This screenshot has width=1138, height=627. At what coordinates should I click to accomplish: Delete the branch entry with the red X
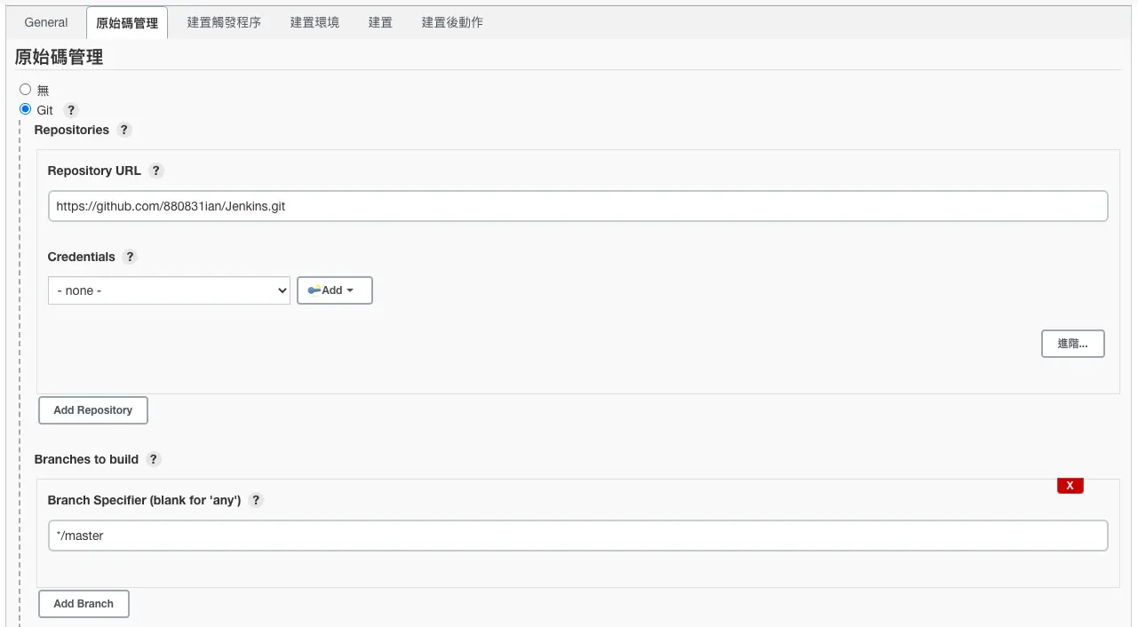coord(1070,485)
